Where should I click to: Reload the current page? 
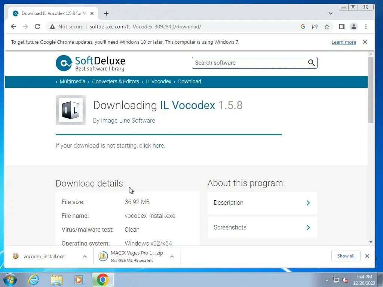click(37, 27)
